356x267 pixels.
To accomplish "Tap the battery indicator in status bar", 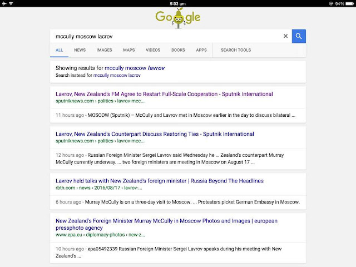I will coord(350,4).
